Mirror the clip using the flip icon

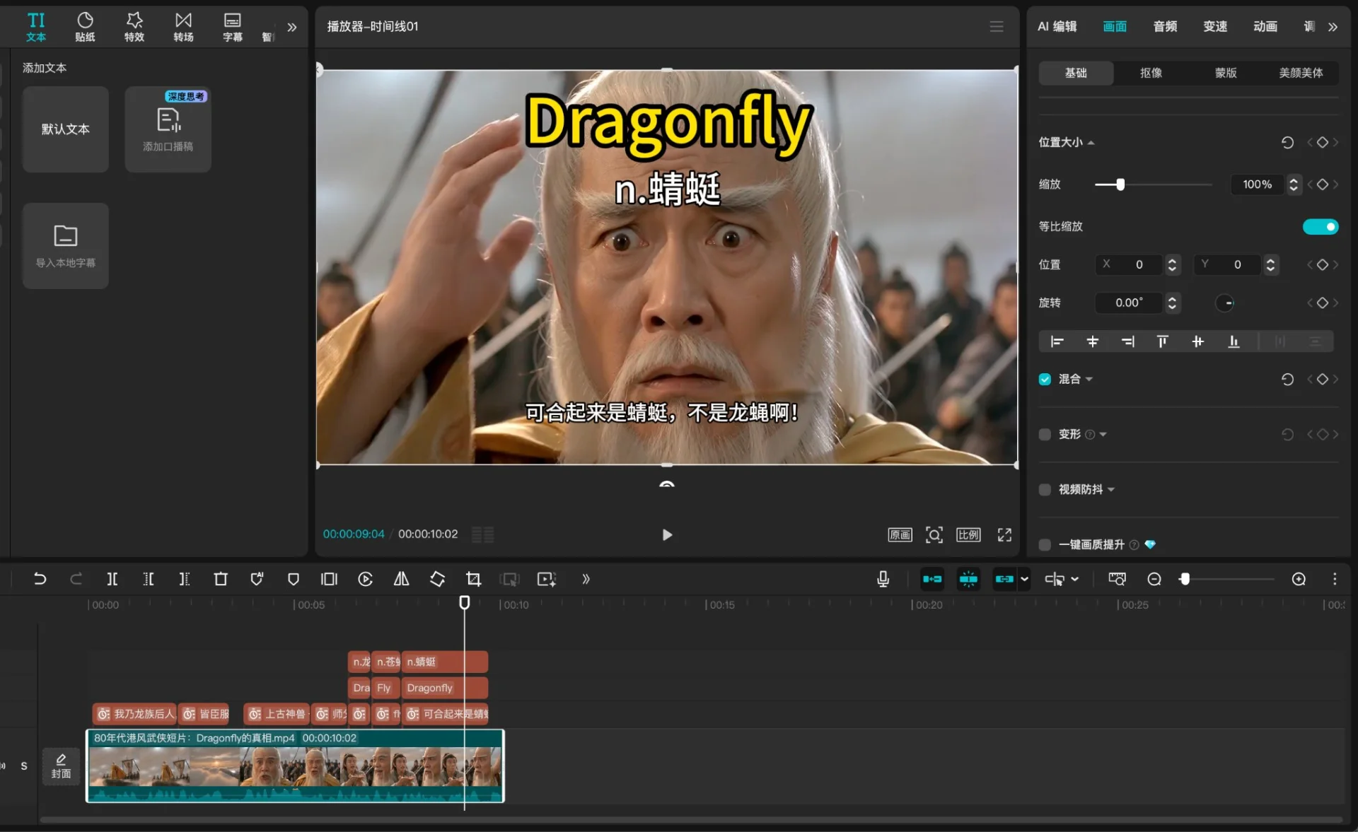tap(401, 580)
